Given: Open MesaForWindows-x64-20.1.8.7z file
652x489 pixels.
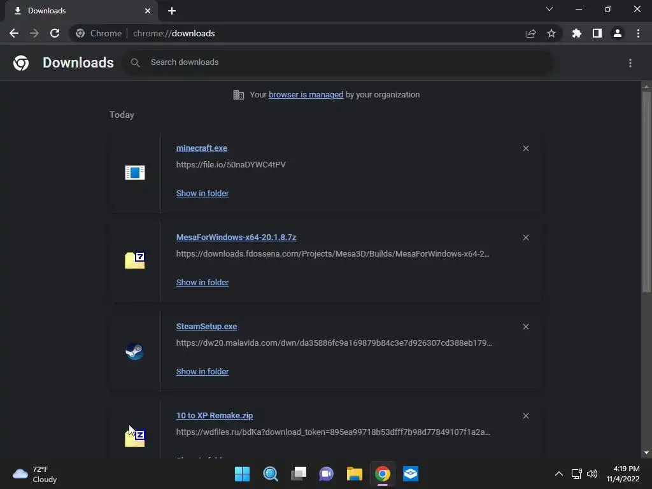Looking at the screenshot, I should tap(236, 237).
